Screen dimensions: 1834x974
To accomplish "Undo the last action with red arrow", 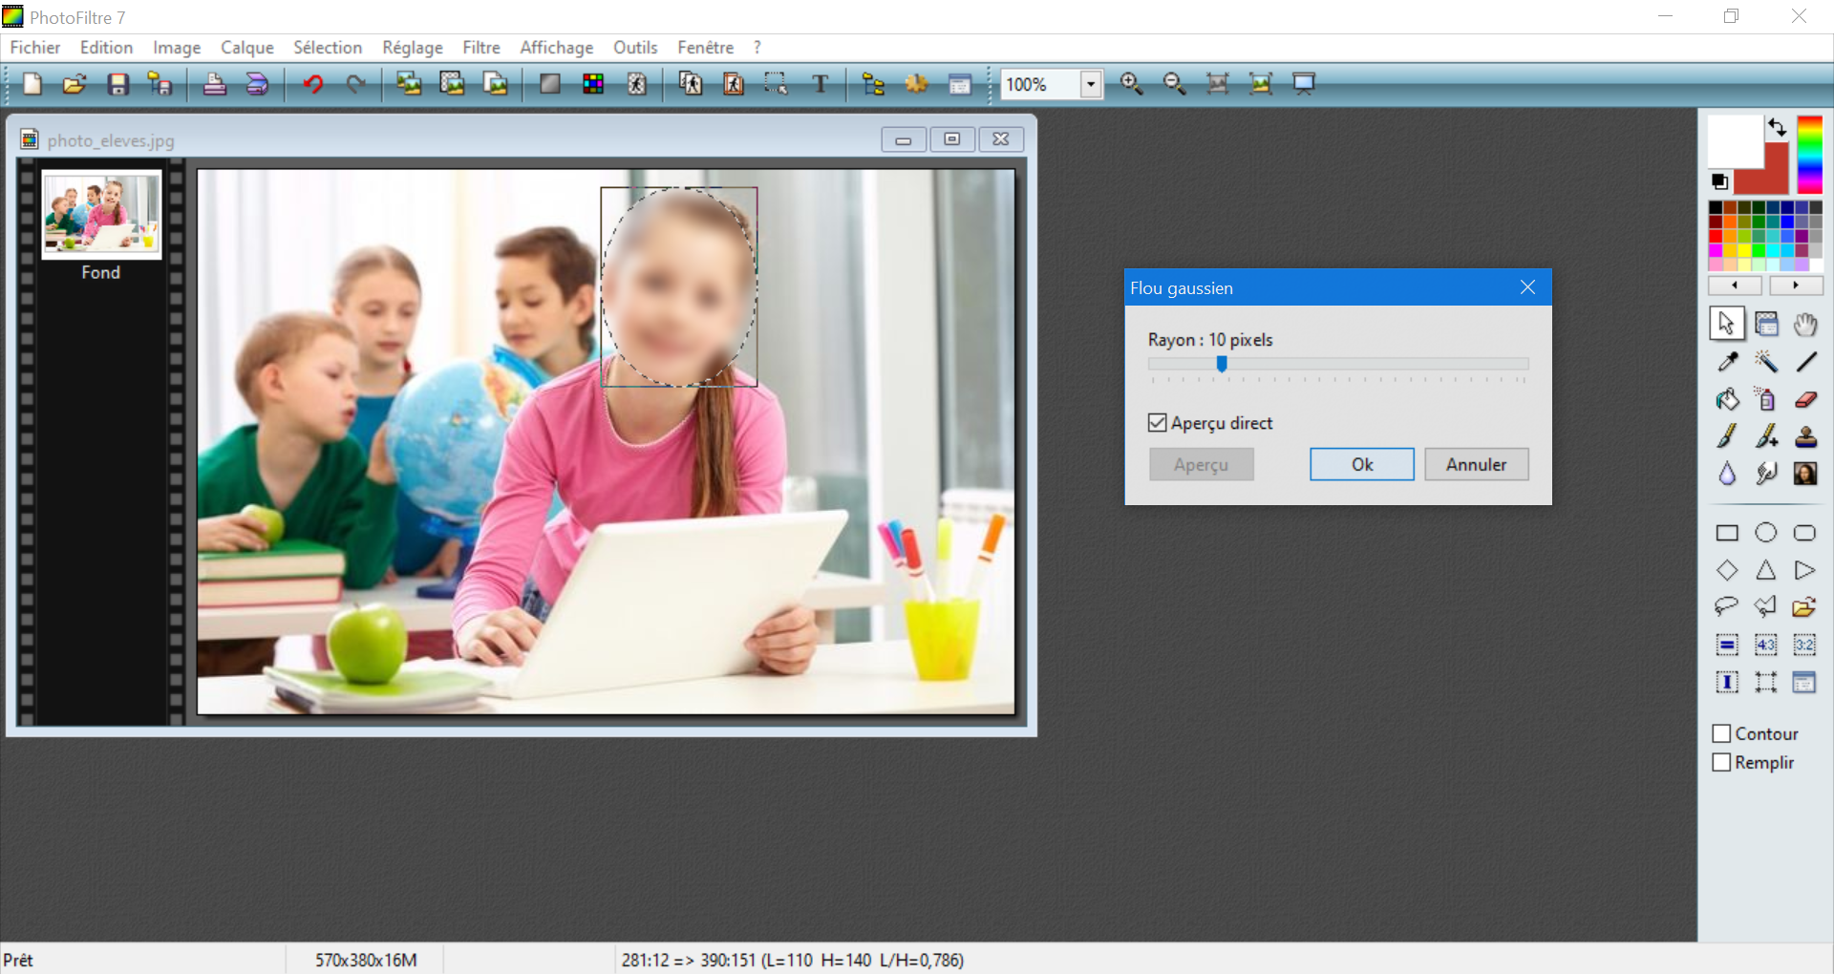I will (x=312, y=84).
